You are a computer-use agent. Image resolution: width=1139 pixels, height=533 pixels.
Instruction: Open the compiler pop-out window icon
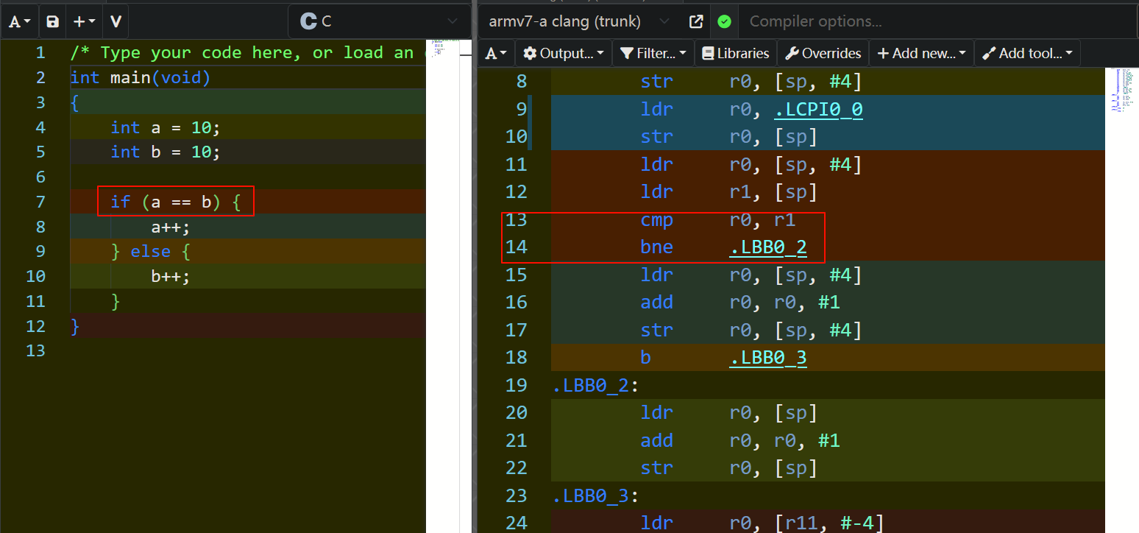695,21
